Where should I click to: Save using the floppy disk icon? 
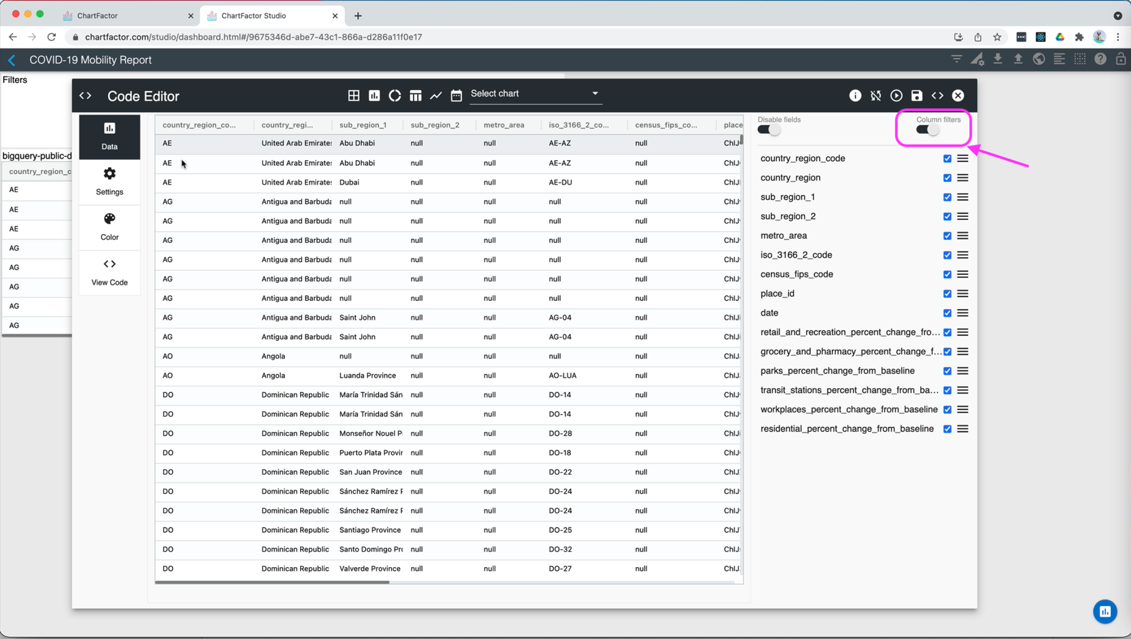click(x=917, y=95)
